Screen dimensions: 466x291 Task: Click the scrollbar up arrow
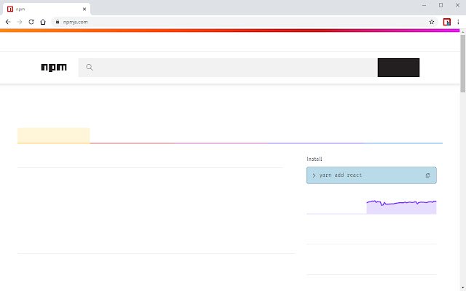tap(463, 31)
